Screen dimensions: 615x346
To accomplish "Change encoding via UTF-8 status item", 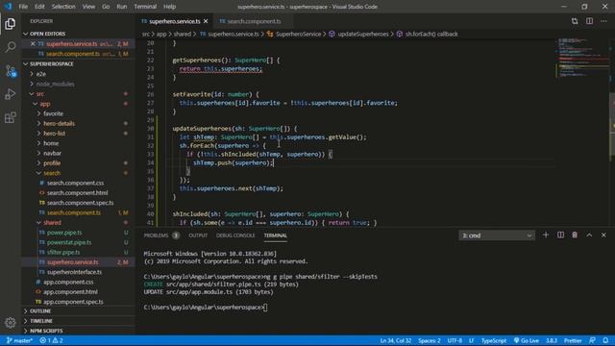I will pos(455,340).
